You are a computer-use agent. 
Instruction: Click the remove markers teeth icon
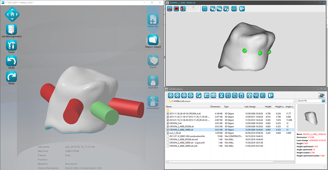(x=226, y=9)
